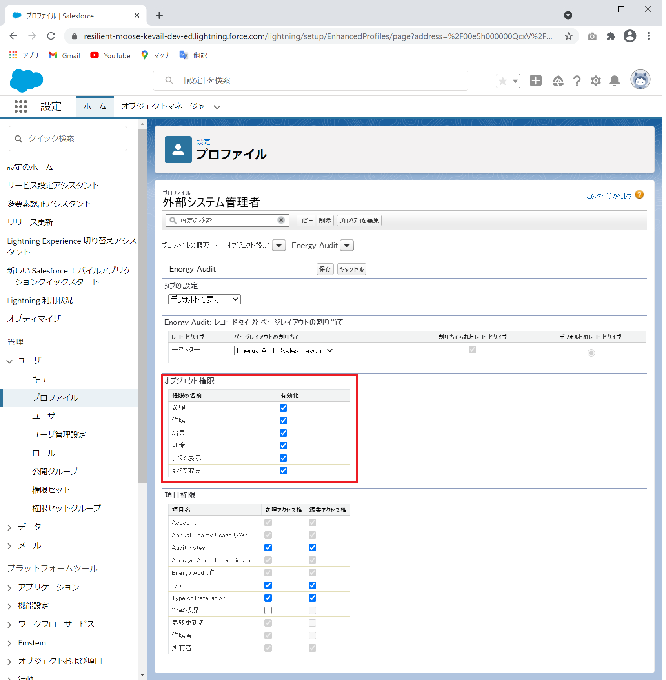Click the favorites star icon
This screenshot has width=666, height=680.
502,81
